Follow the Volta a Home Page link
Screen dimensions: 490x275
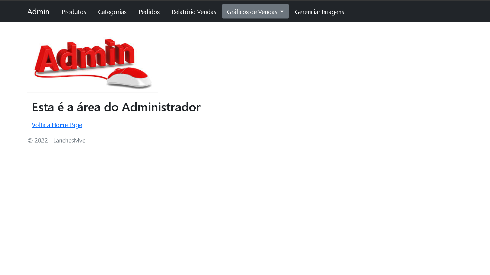coord(57,125)
